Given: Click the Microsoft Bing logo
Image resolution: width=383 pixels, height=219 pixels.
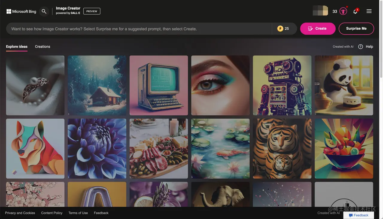Looking at the screenshot, I should coord(21,11).
